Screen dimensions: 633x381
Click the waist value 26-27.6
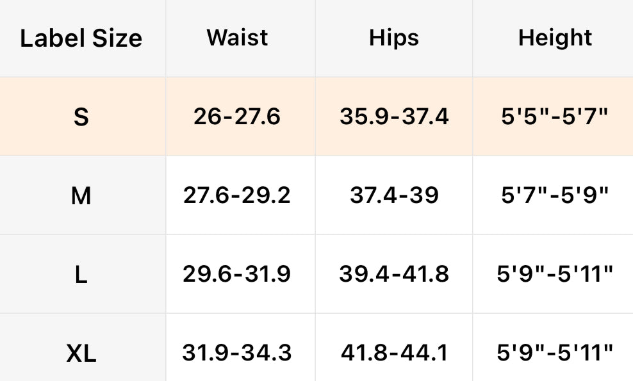(237, 117)
